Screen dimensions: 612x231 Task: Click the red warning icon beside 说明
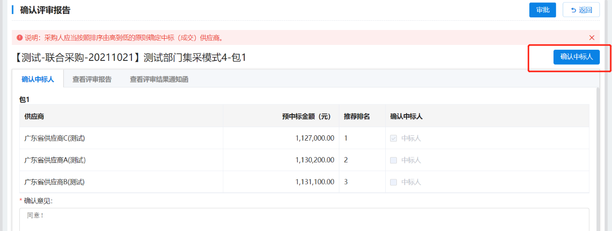[19, 37]
